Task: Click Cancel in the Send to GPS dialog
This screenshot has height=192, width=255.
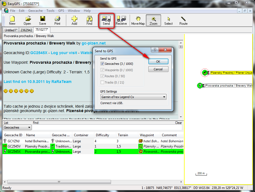Action: 158,69
